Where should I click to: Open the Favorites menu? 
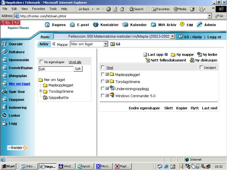(39, 9)
